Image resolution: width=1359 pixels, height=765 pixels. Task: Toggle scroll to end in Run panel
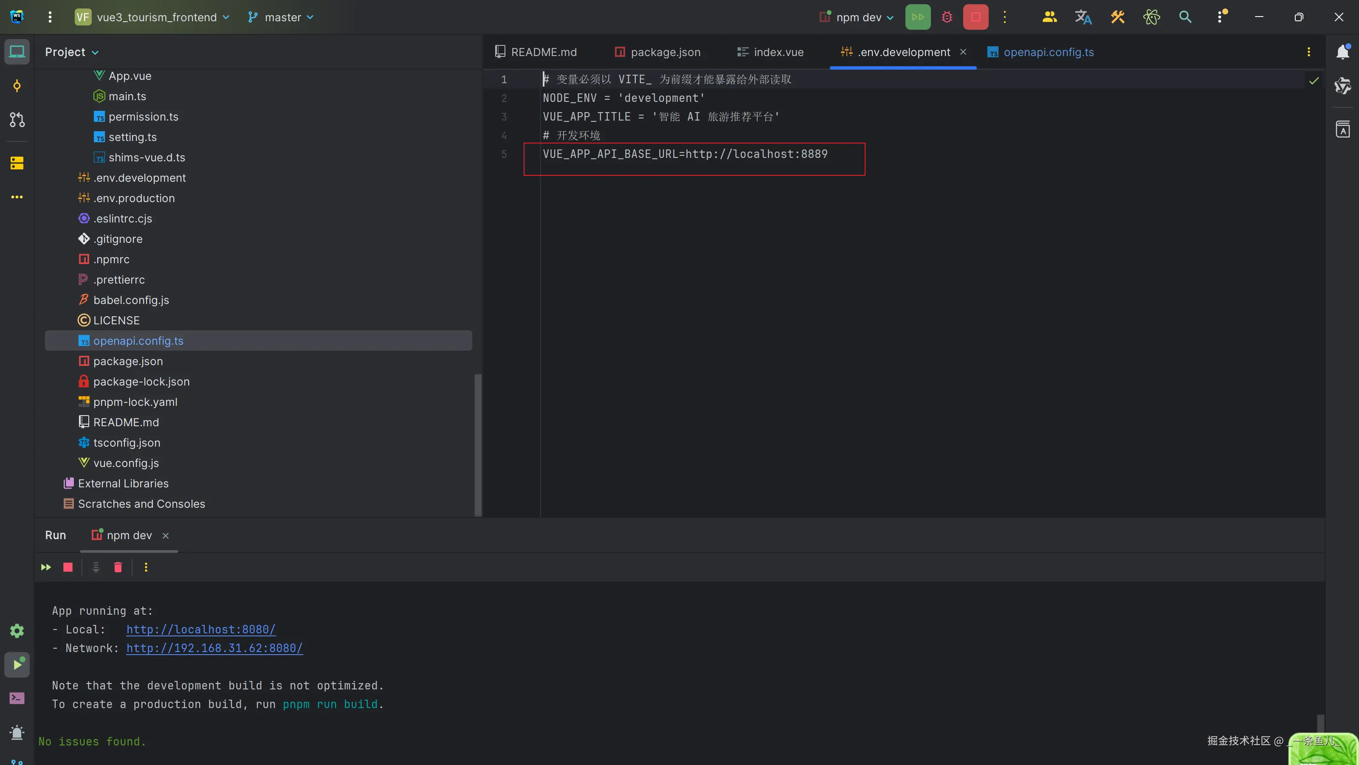[96, 567]
